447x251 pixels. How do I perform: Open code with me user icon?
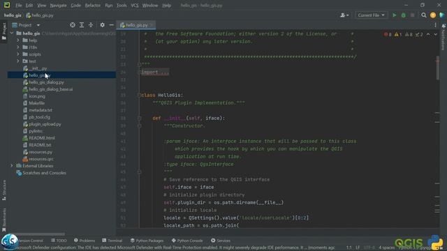point(344,15)
